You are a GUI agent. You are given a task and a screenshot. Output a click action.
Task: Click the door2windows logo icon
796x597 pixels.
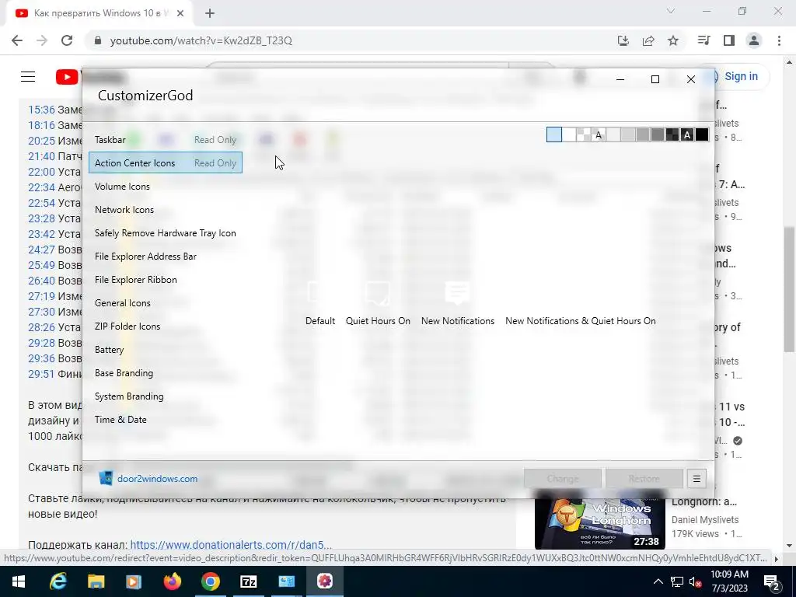[106, 478]
